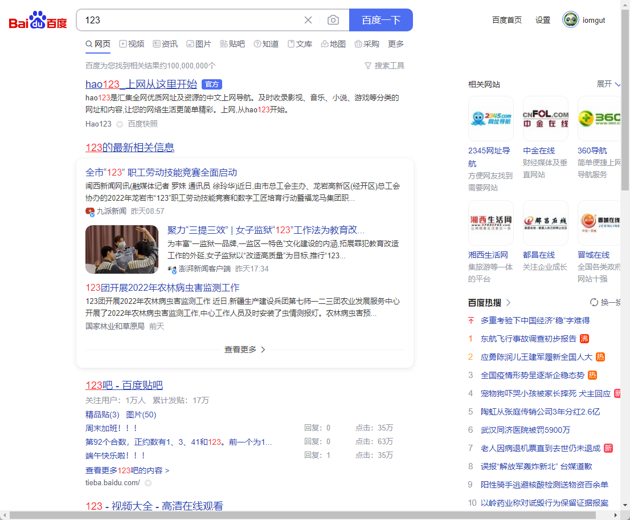Open 图片(50) link

coord(141,415)
